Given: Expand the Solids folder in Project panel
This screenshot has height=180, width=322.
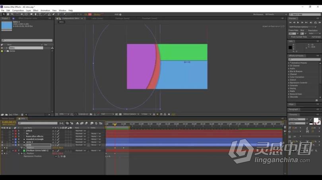Looking at the screenshot, I should coord(5,51).
